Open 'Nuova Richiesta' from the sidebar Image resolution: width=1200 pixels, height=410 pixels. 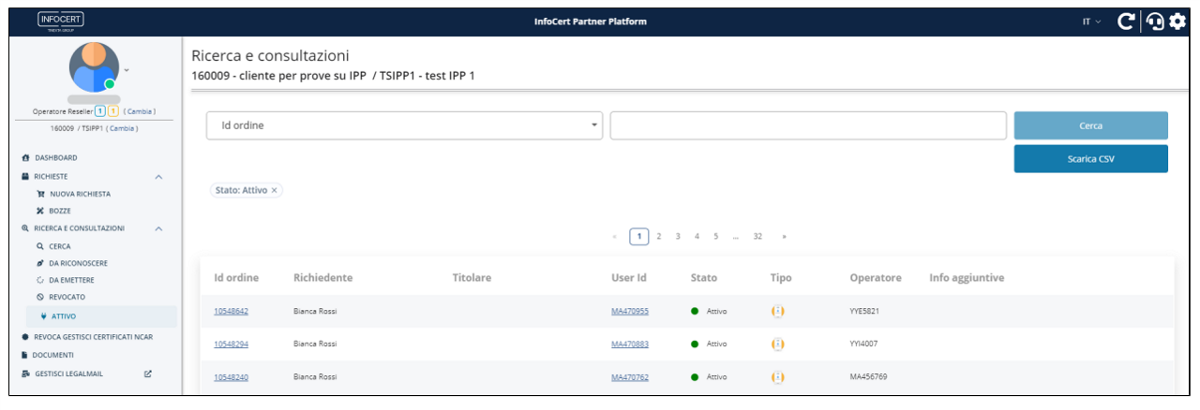click(80, 194)
